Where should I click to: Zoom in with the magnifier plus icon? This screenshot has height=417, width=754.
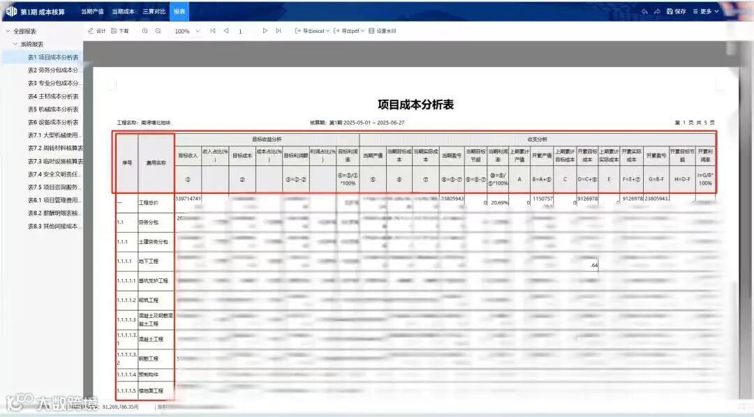[145, 31]
